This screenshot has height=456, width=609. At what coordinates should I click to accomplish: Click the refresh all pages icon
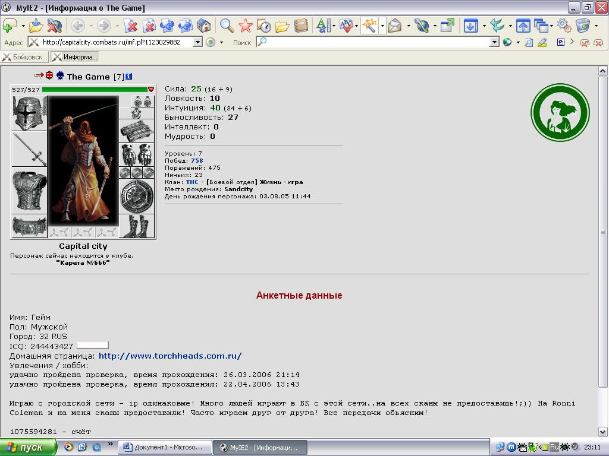point(186,26)
